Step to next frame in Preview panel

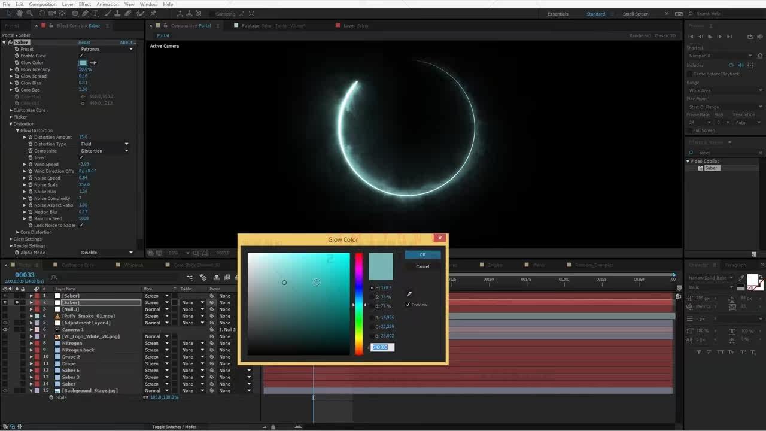tap(719, 37)
